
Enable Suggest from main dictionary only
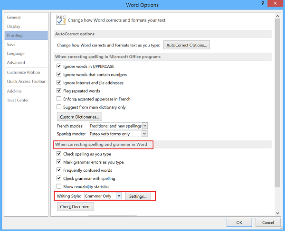[59, 107]
